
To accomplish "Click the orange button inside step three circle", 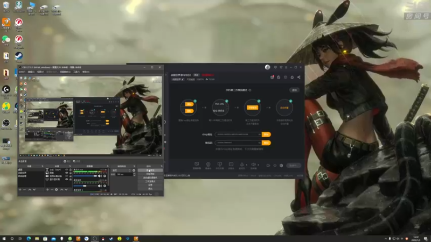I will click(252, 108).
